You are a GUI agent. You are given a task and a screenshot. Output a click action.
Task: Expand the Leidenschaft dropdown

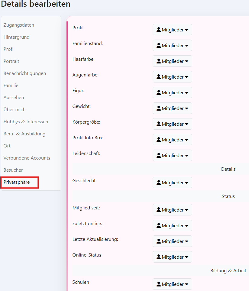172,155
